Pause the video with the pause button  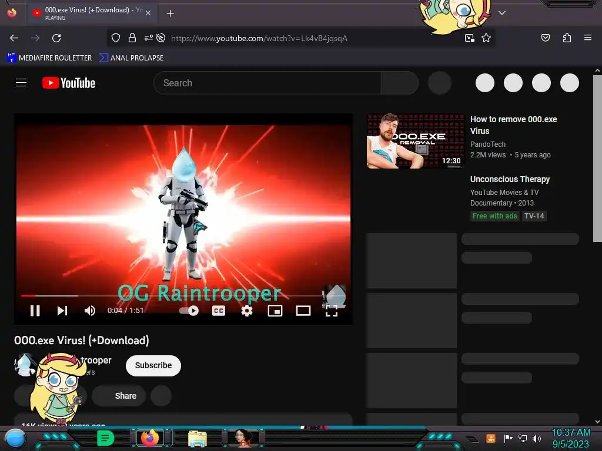pos(35,311)
